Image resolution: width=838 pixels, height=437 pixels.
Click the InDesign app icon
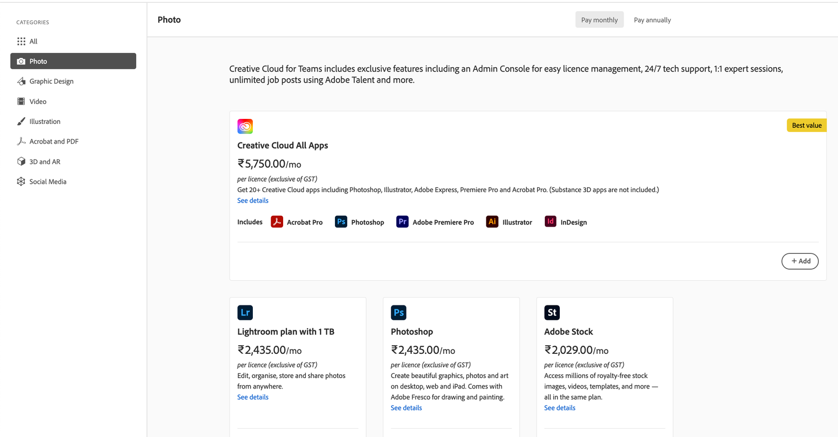[550, 222]
